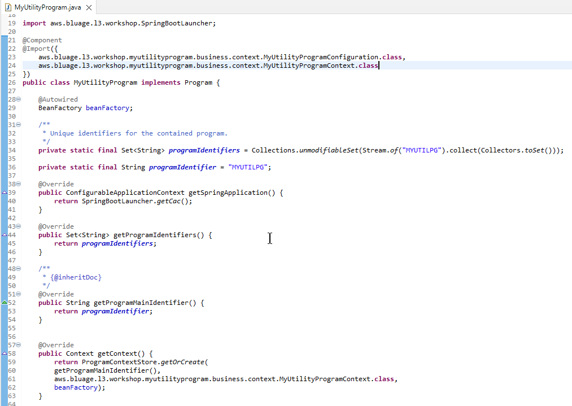This screenshot has width=572, height=406.
Task: Collapse the Javadoc comment at line 31
Action: coord(19,125)
